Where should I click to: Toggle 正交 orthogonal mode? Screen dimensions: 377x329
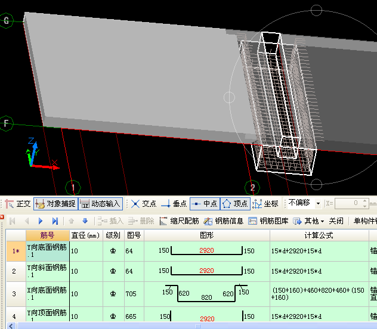coord(18,204)
